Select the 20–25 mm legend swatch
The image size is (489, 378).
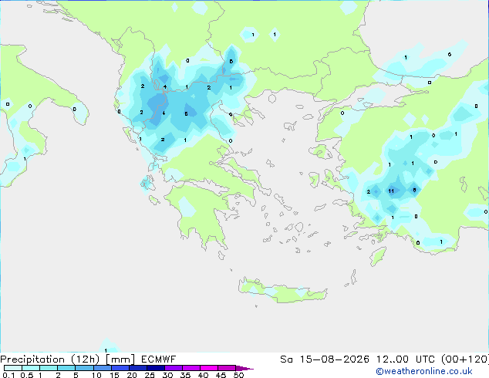click(x=138, y=368)
